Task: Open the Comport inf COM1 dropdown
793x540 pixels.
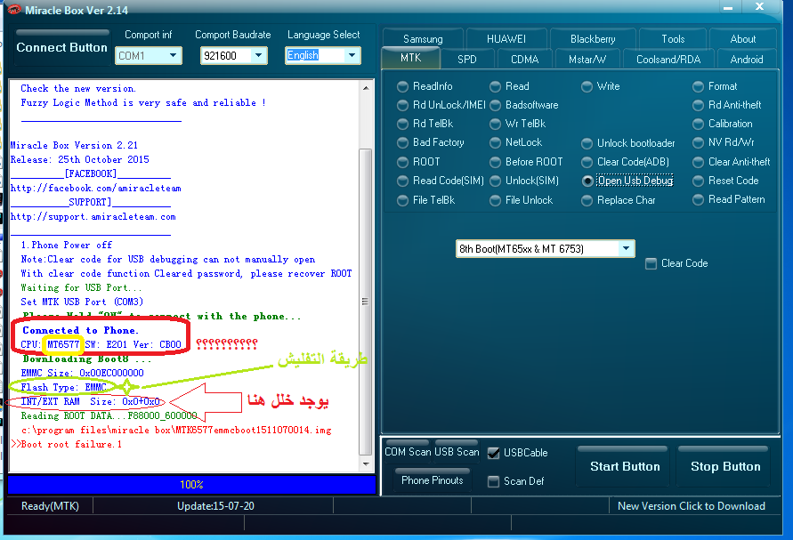Action: point(148,56)
